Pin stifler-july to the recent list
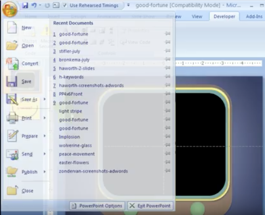This screenshot has width=265, height=215. (x=168, y=51)
